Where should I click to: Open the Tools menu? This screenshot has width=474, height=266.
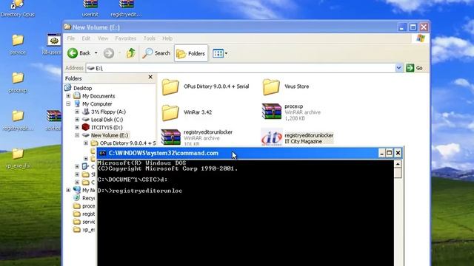pyautogui.click(x=150, y=38)
